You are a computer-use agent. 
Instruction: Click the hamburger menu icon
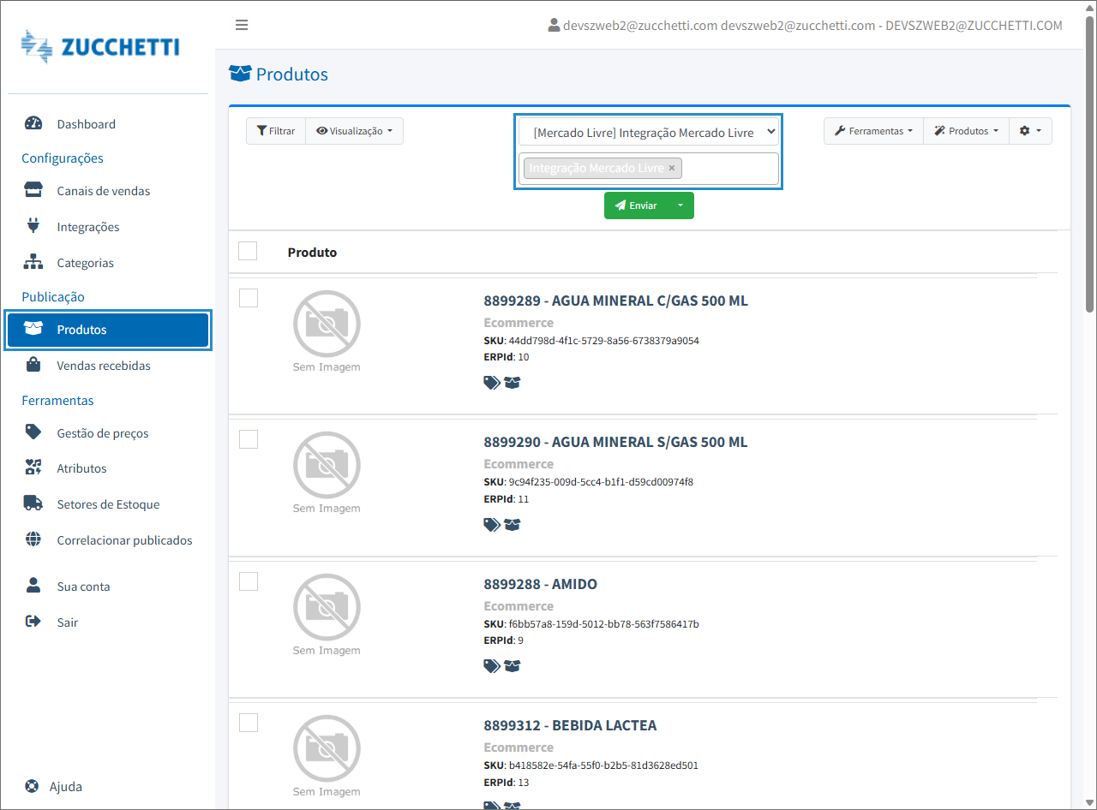[x=242, y=25]
